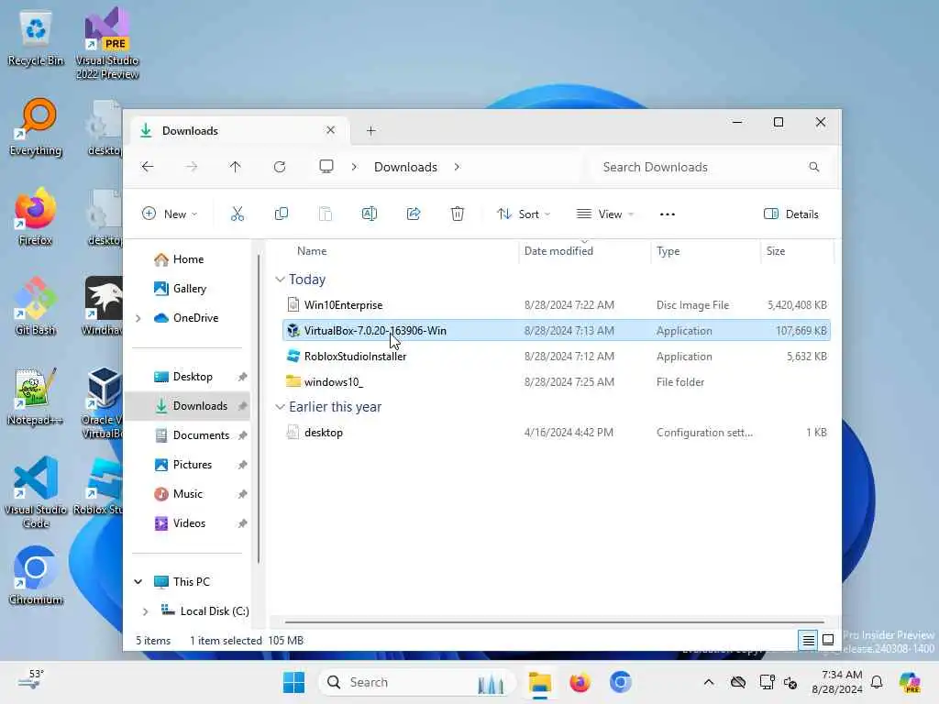Open Desktop in navigation pane

pyautogui.click(x=193, y=377)
